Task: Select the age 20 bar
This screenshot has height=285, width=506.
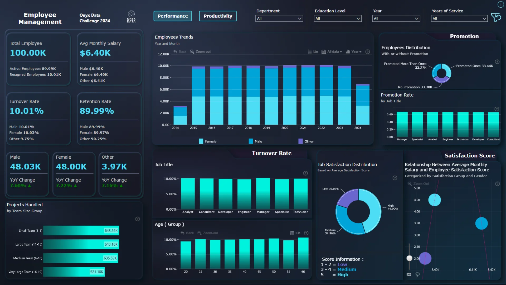Action: pyautogui.click(x=186, y=255)
